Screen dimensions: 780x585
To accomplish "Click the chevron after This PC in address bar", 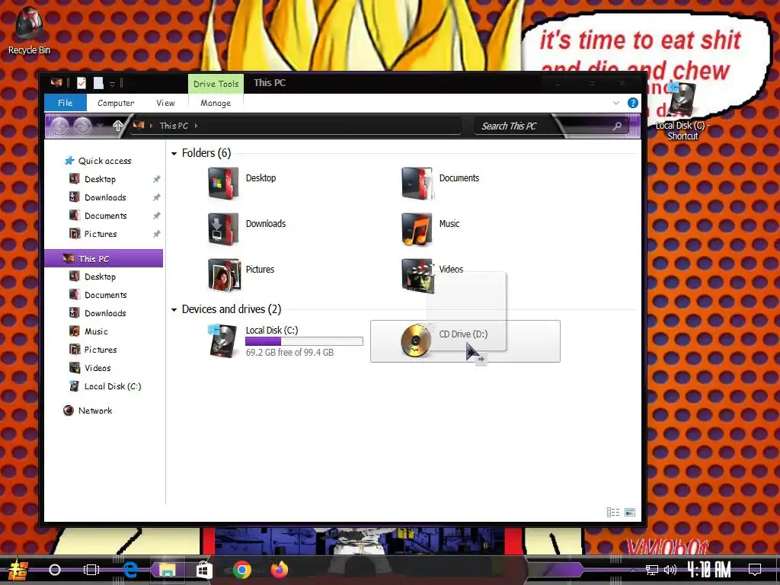I will (x=196, y=126).
